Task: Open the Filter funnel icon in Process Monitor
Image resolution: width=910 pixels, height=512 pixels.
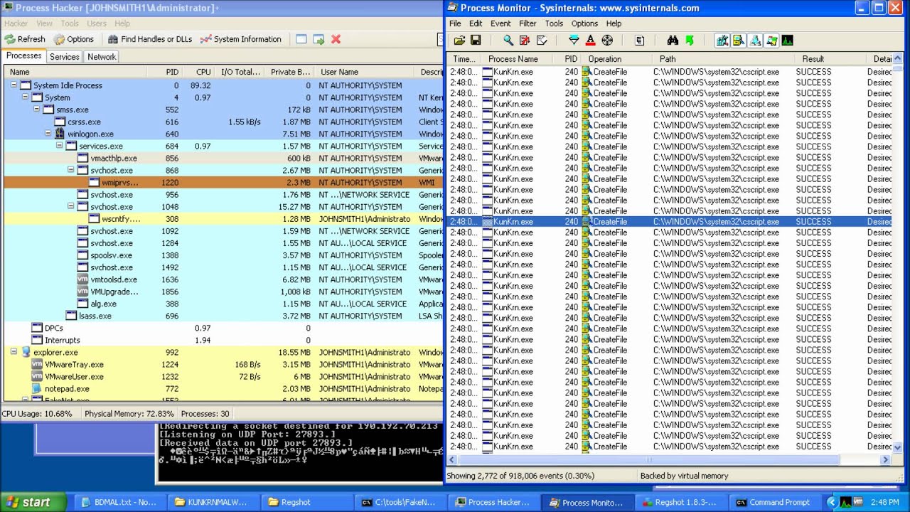Action: [x=574, y=41]
